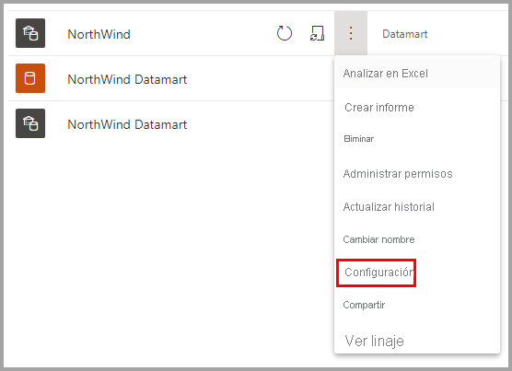This screenshot has height=371, width=512.
Task: Open Administrar permisos
Action: coord(417,174)
